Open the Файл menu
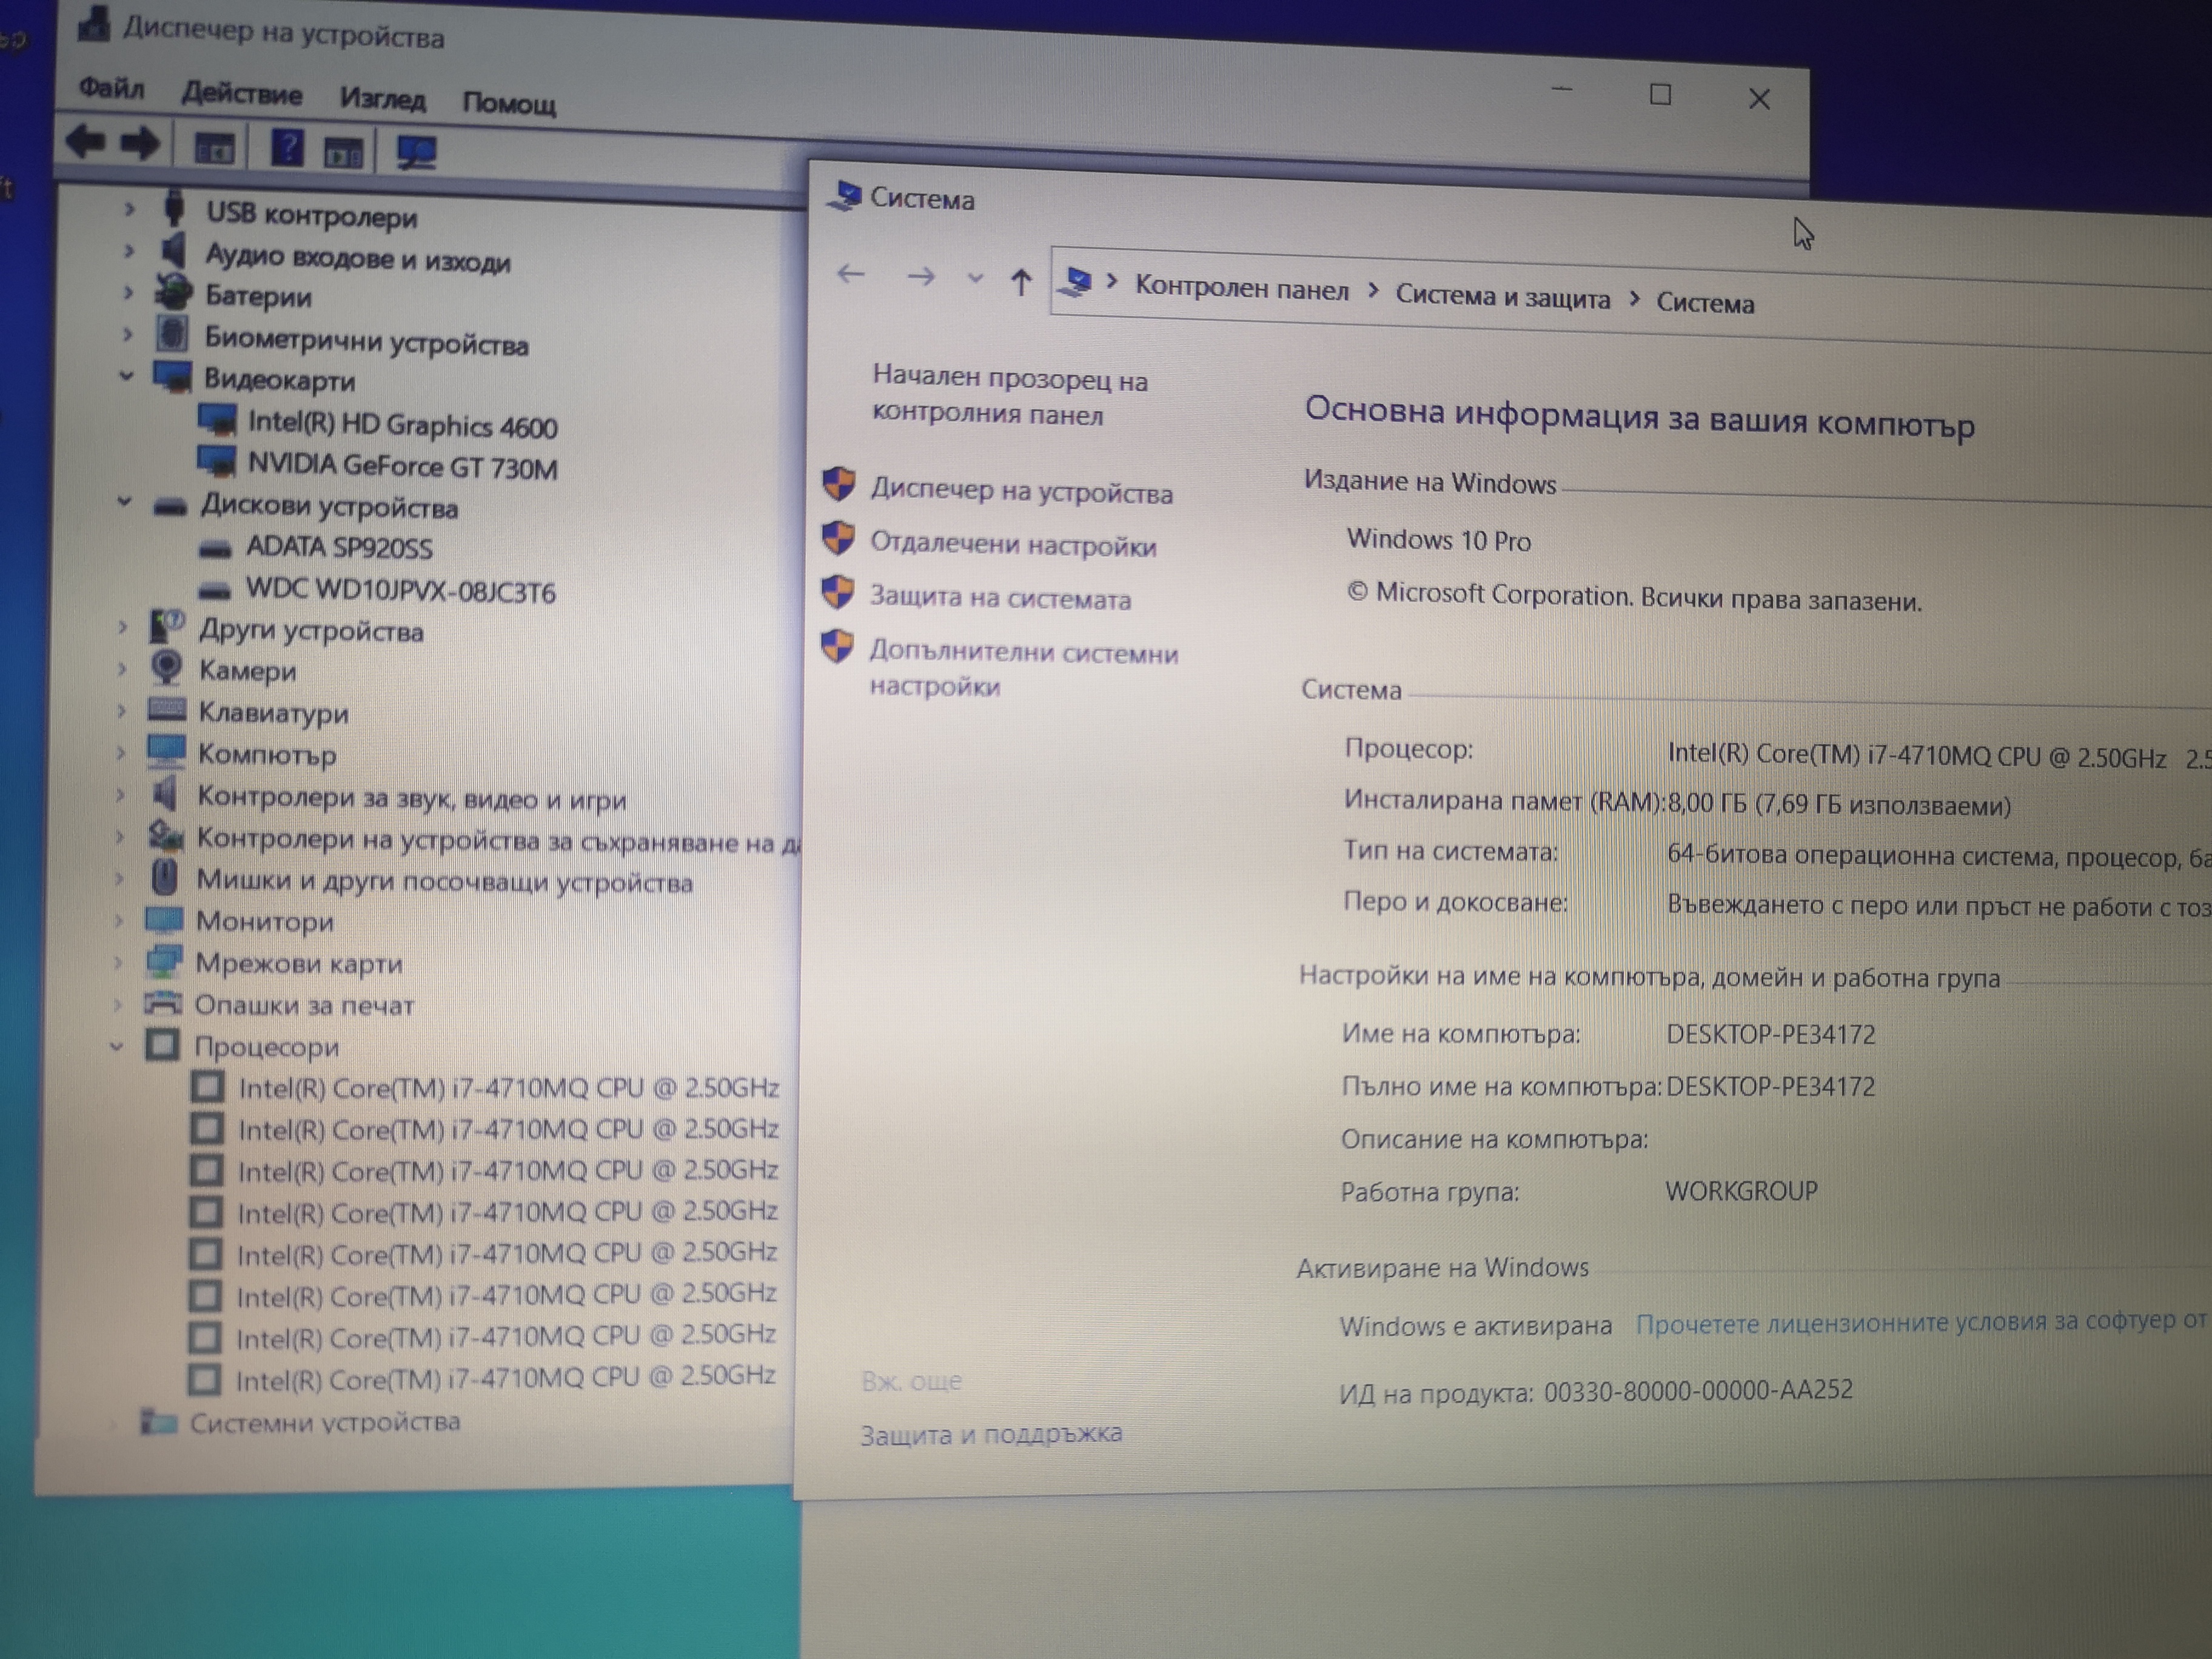 (112, 89)
